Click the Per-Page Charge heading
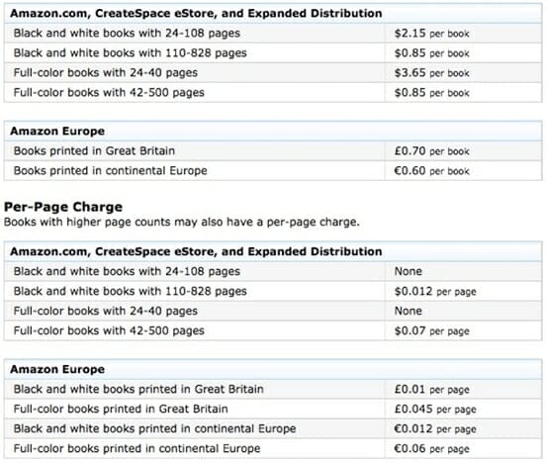Image resolution: width=546 pixels, height=463 pixels. point(63,207)
